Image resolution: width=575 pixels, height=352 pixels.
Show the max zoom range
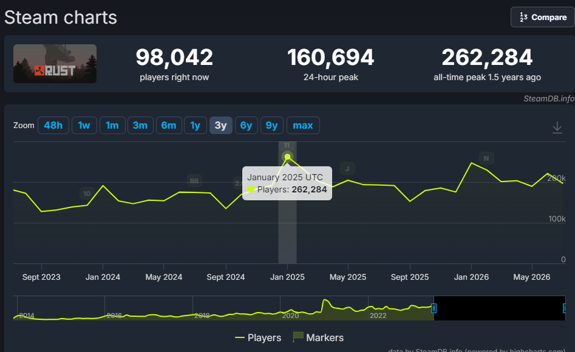tap(303, 126)
